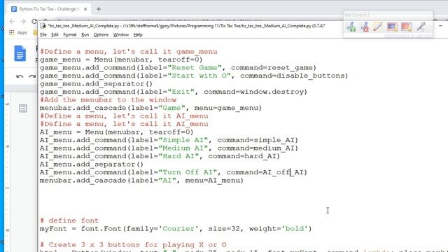
Task: Click the "Simple AI" string in code
Action: pos(183,140)
